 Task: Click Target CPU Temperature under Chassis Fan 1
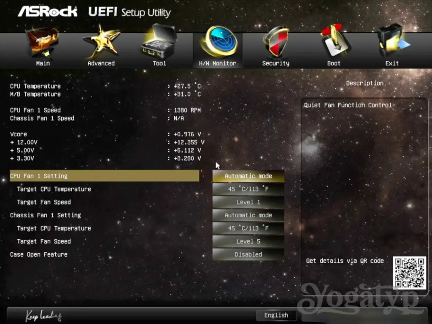pos(54,228)
